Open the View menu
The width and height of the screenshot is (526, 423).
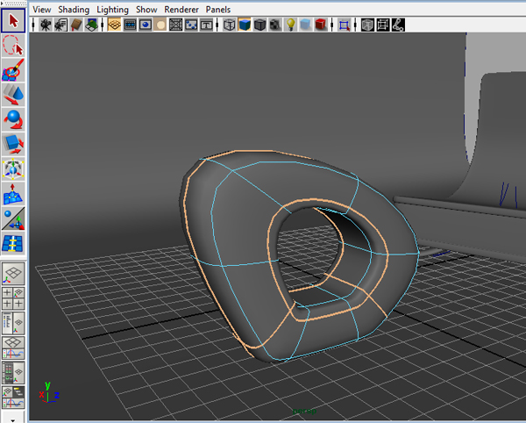pos(41,8)
